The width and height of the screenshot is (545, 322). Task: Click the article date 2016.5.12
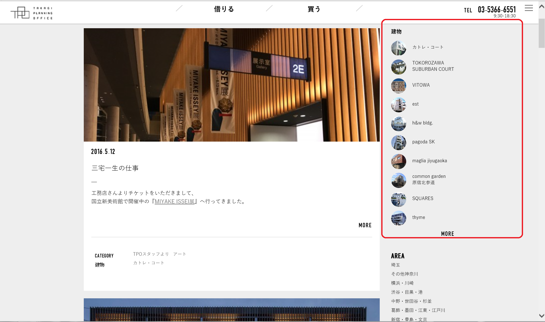103,151
